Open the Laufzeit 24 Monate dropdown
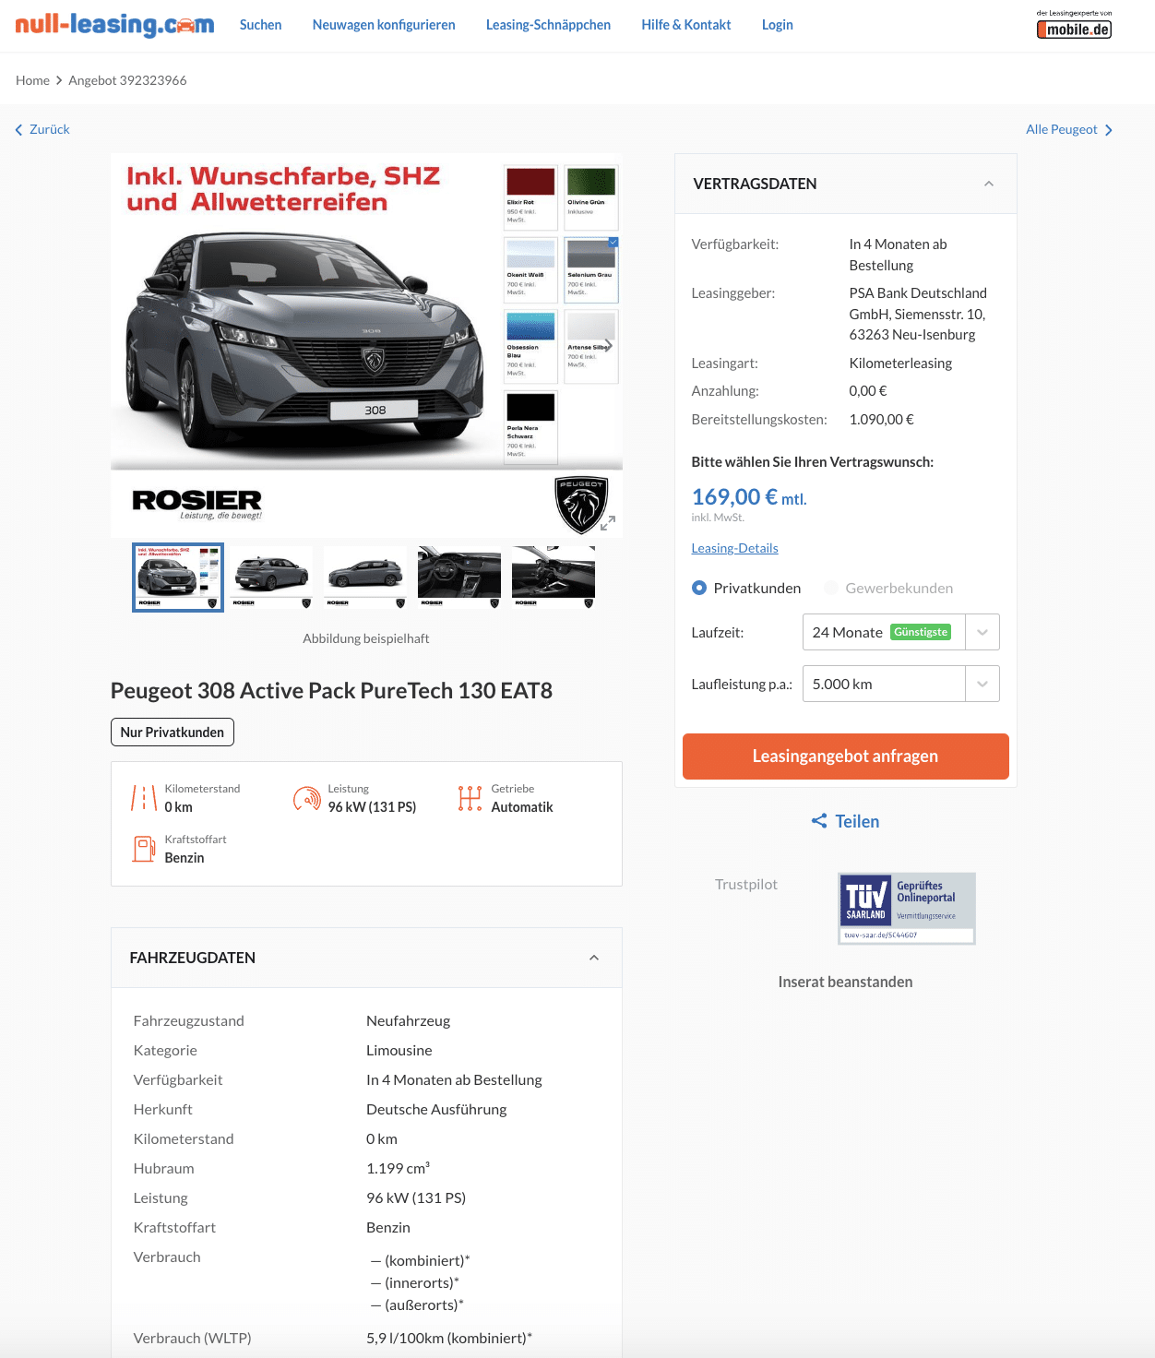Viewport: 1155px width, 1358px height. (901, 632)
